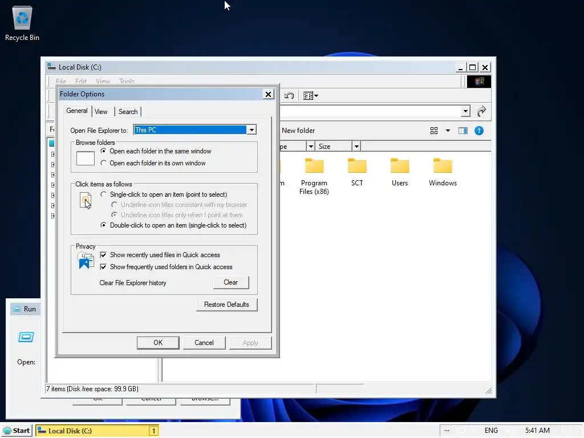The image size is (584, 438).
Task: Toggle Show recently used files checkbox
Action: click(x=103, y=255)
